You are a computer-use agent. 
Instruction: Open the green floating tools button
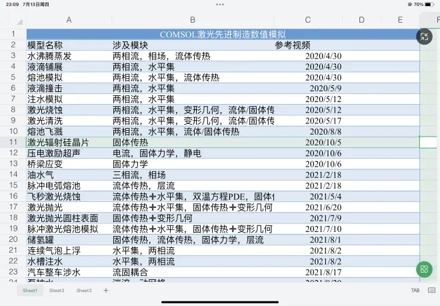pyautogui.click(x=423, y=269)
